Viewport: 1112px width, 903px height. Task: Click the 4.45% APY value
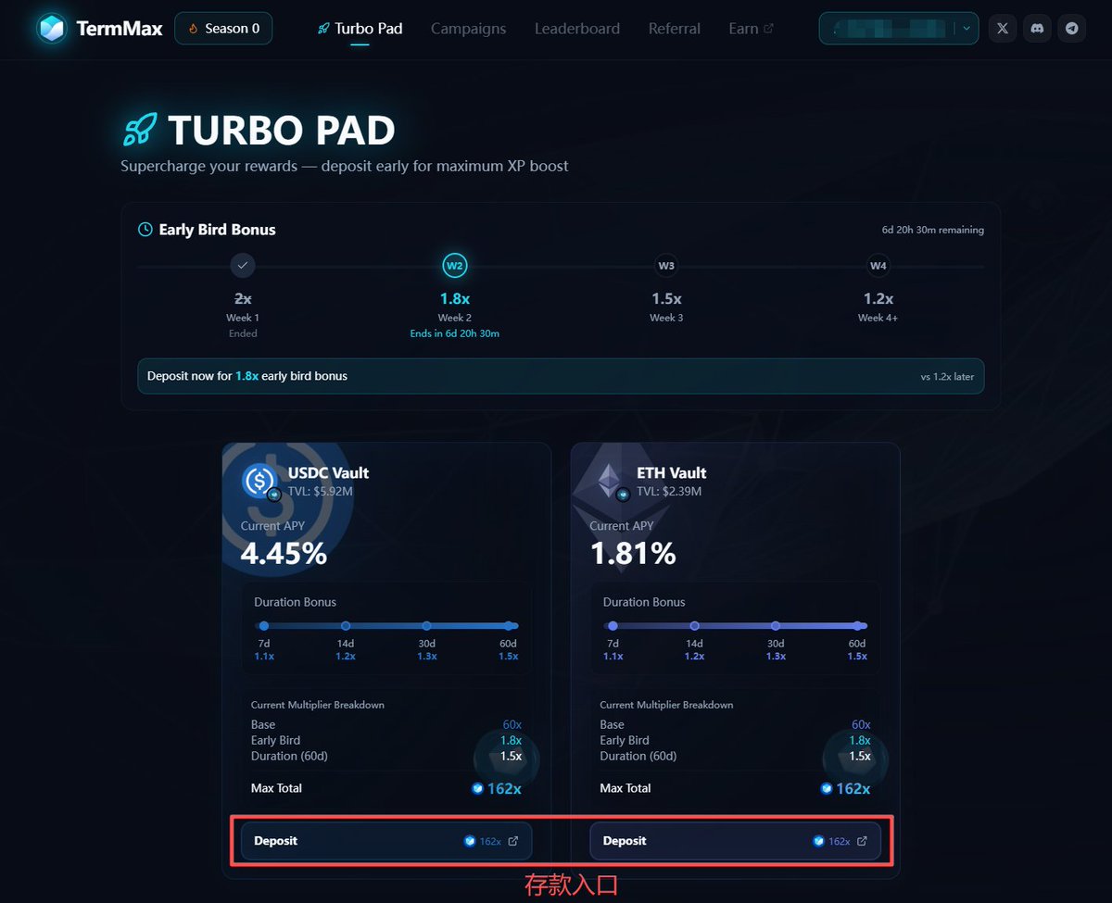pos(284,554)
